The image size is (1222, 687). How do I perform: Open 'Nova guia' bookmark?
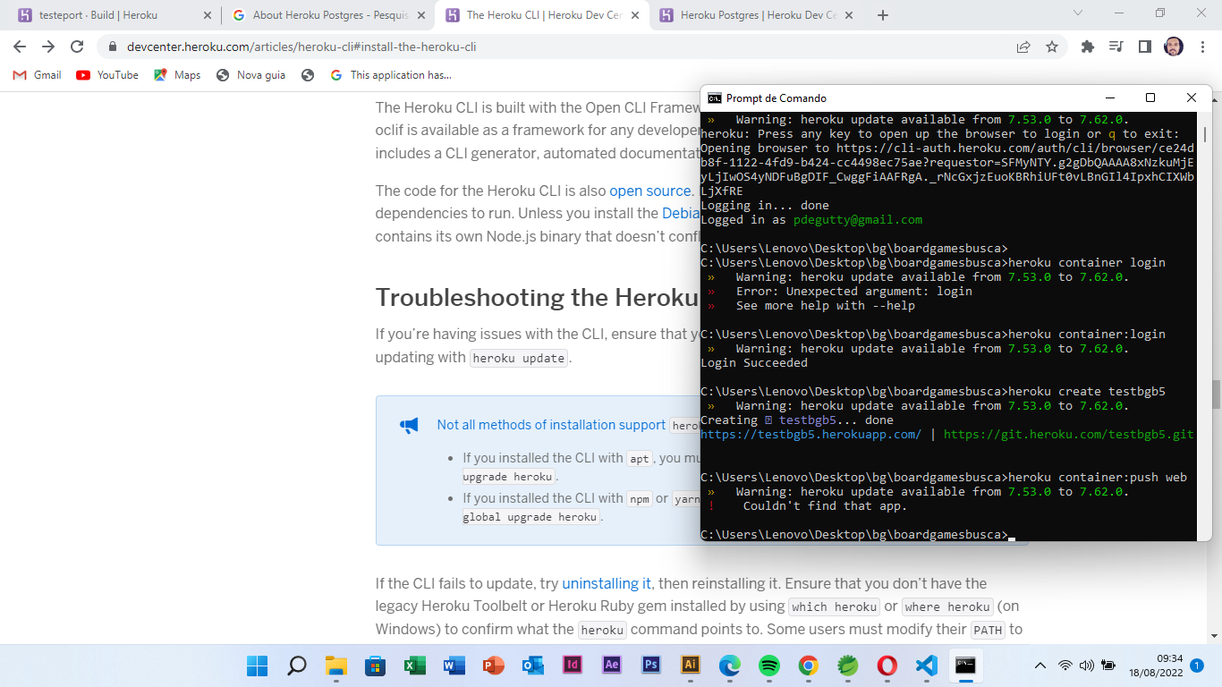(251, 75)
